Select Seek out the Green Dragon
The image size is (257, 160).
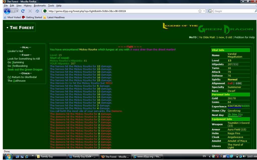[25, 69]
